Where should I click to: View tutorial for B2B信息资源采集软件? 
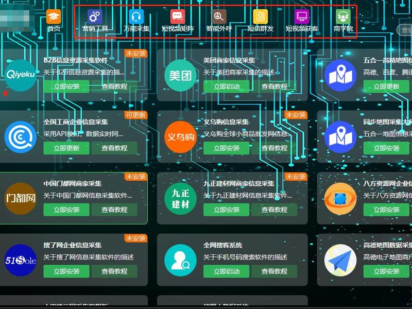114,87
